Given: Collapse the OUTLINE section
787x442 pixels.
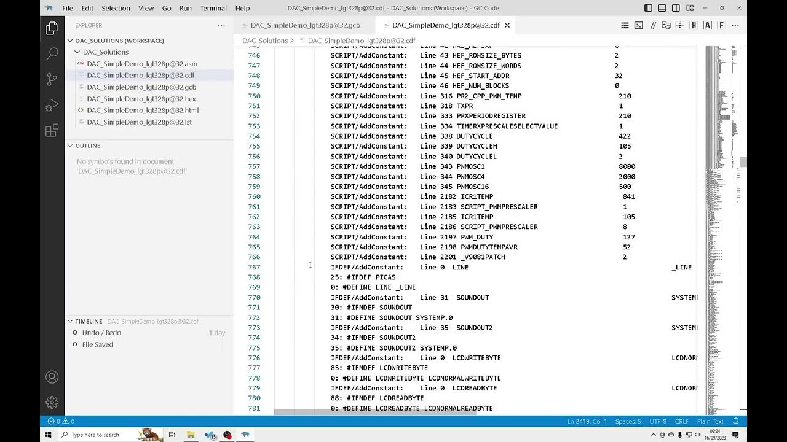Looking at the screenshot, I should [149, 145].
